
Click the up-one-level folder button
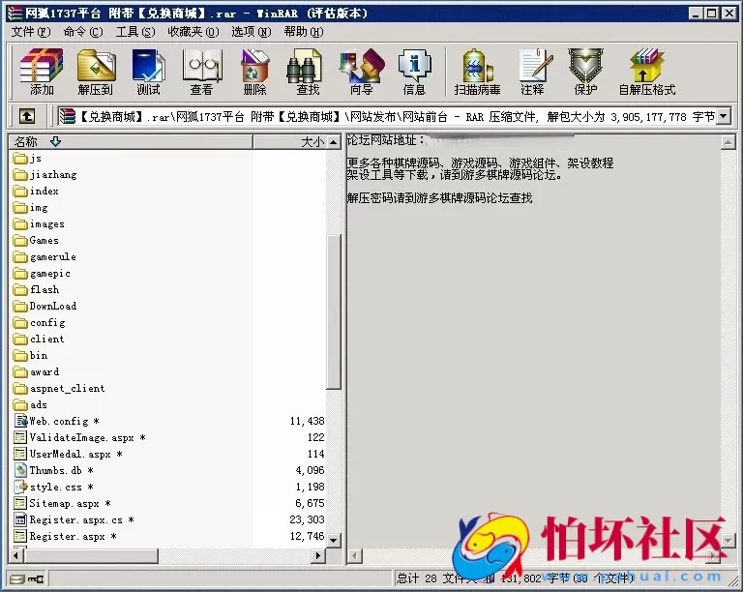click(x=26, y=116)
